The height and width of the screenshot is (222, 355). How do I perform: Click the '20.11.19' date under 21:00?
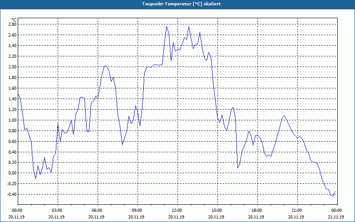(296, 217)
